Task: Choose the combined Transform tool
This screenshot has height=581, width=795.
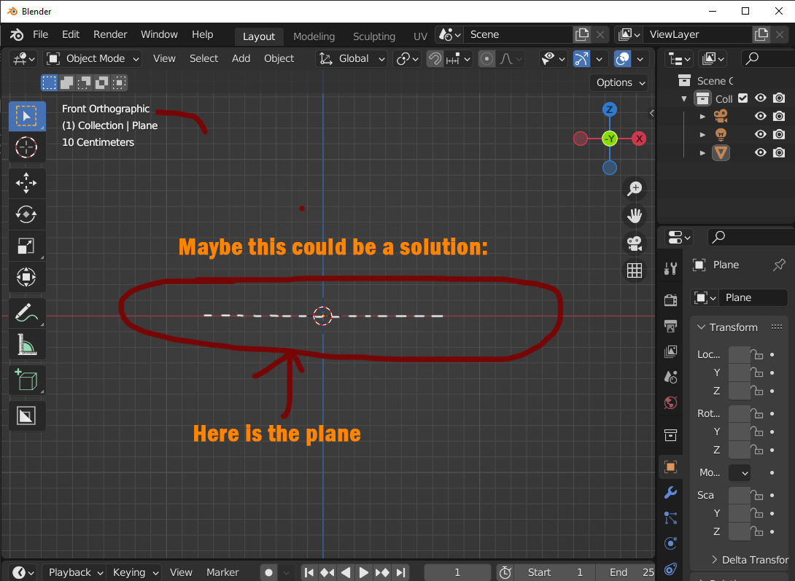Action: pos(26,278)
